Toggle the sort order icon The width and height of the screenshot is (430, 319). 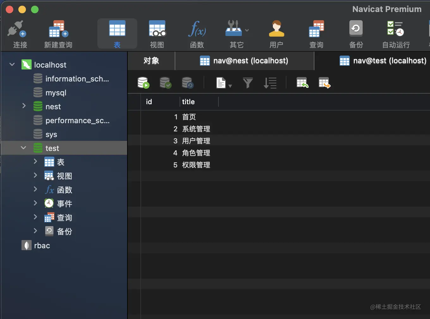coord(270,83)
